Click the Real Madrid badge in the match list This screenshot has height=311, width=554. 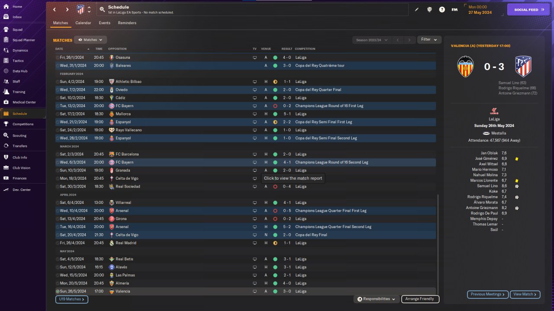pos(111,243)
